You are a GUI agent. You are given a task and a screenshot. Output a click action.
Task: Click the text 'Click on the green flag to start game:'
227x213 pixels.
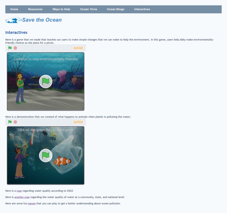coord(46,130)
